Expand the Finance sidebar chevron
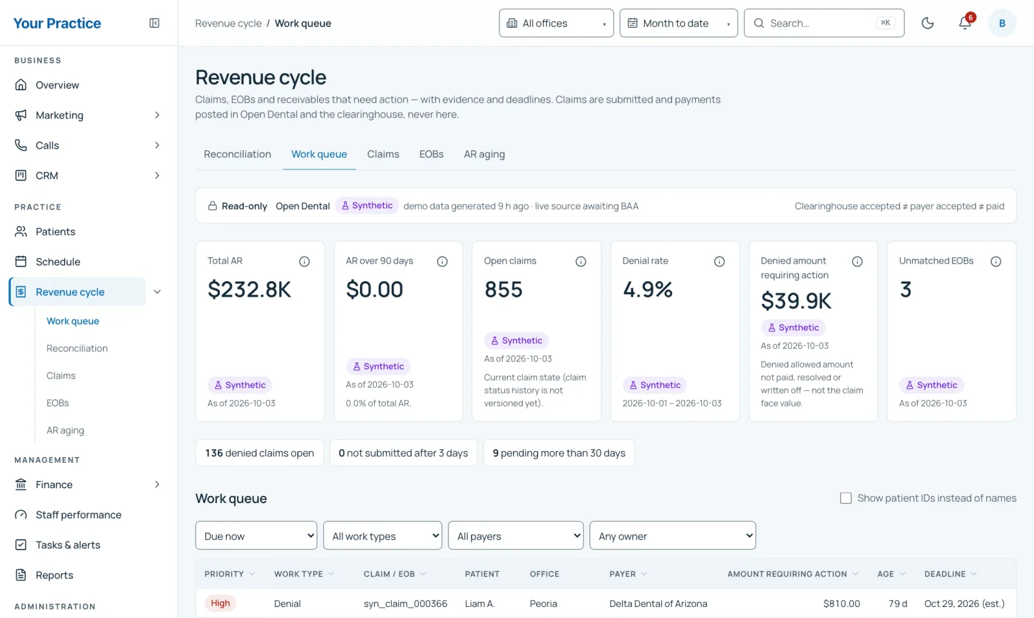 pos(157,484)
